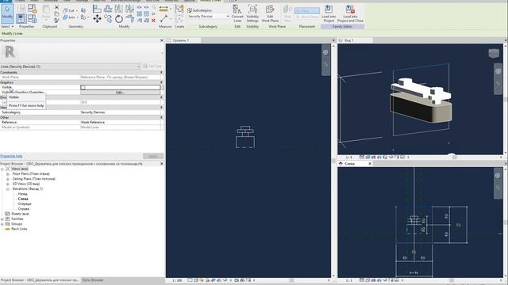
Task: Click the Rotate tool icon
Action: click(119, 19)
